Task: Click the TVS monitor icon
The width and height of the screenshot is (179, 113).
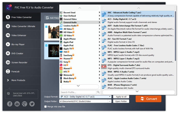Action: coord(61,52)
